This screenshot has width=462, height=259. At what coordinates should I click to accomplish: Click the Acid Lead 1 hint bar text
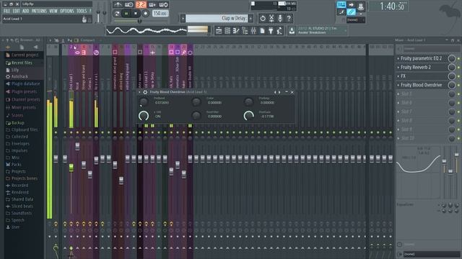(x=12, y=19)
